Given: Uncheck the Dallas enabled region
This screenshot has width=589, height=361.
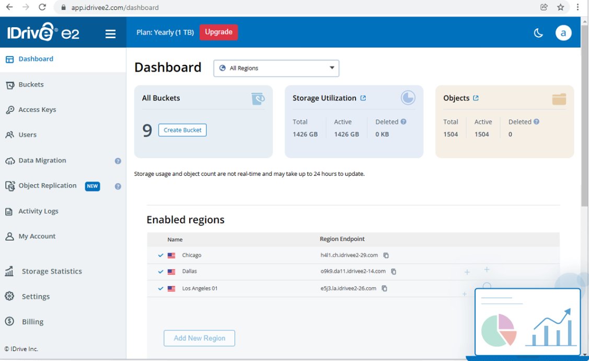Looking at the screenshot, I should point(160,272).
